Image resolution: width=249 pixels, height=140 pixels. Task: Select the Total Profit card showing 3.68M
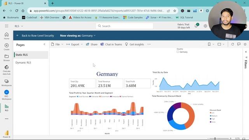click(137, 84)
